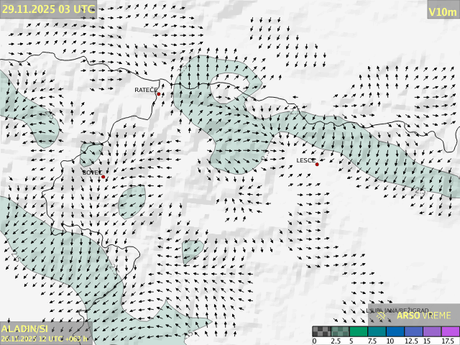This screenshot has width=460, height=345.
Task: Click the Bovec station red dot
Action: 103,177
